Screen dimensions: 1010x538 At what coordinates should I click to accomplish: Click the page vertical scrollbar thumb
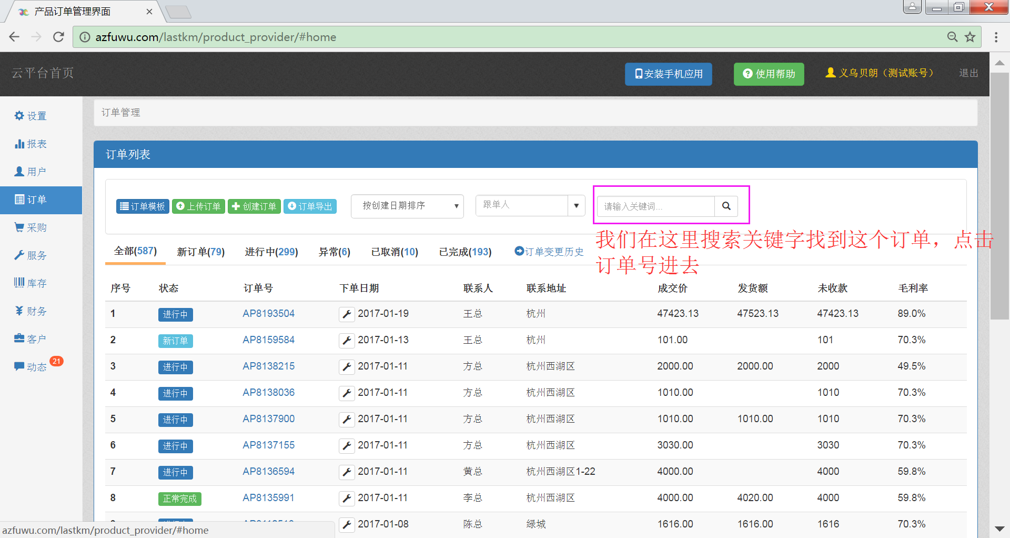click(999, 196)
